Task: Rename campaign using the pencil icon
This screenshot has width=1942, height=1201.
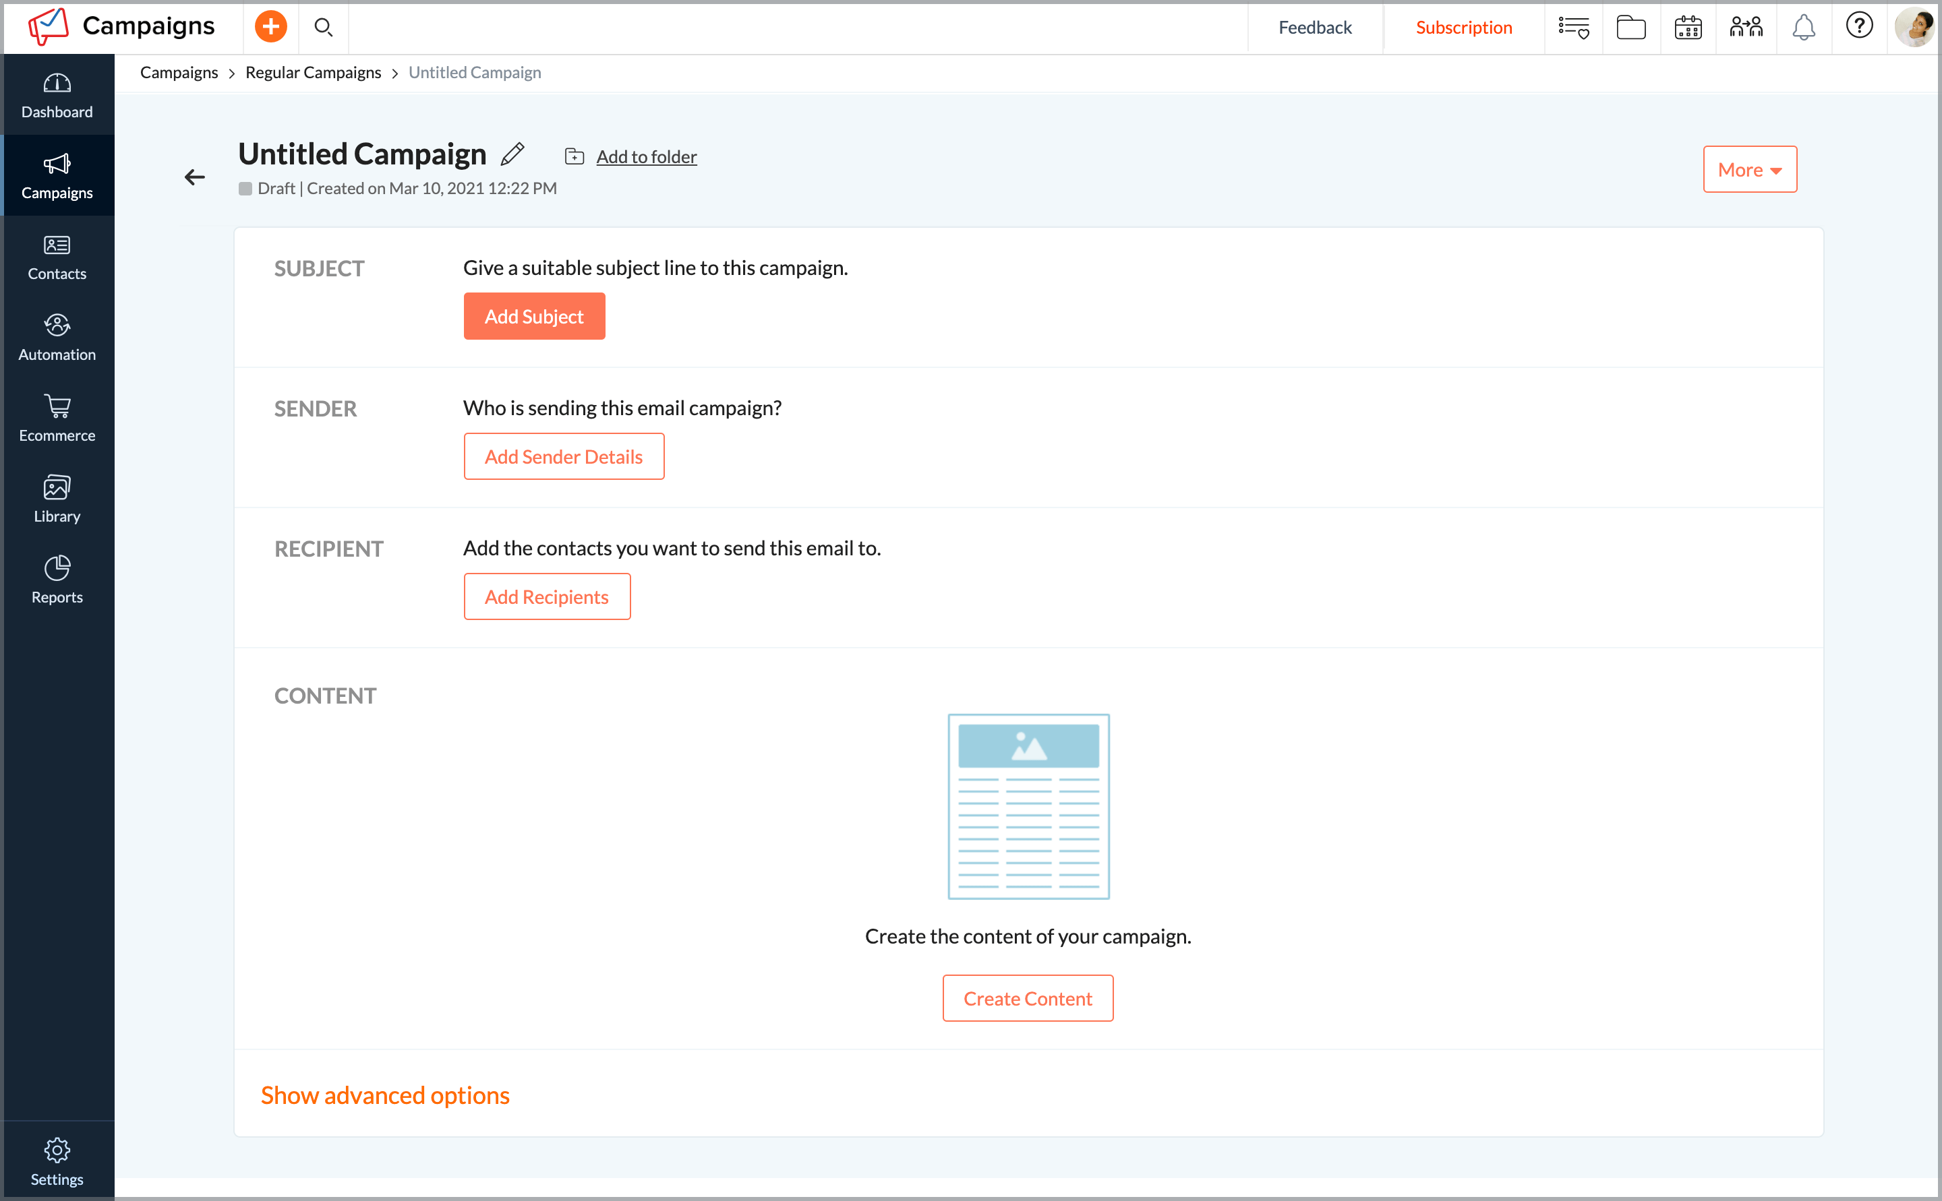Action: click(x=512, y=153)
